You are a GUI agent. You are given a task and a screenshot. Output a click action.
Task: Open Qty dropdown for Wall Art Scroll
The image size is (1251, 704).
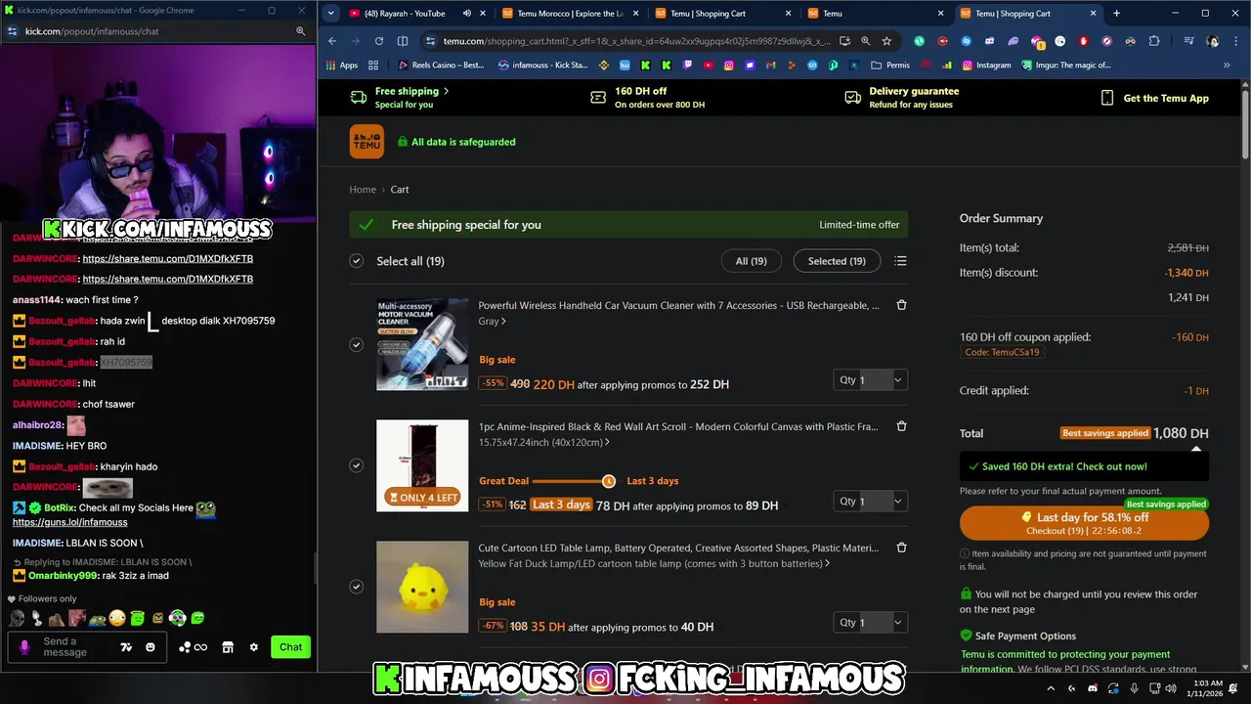(x=870, y=501)
